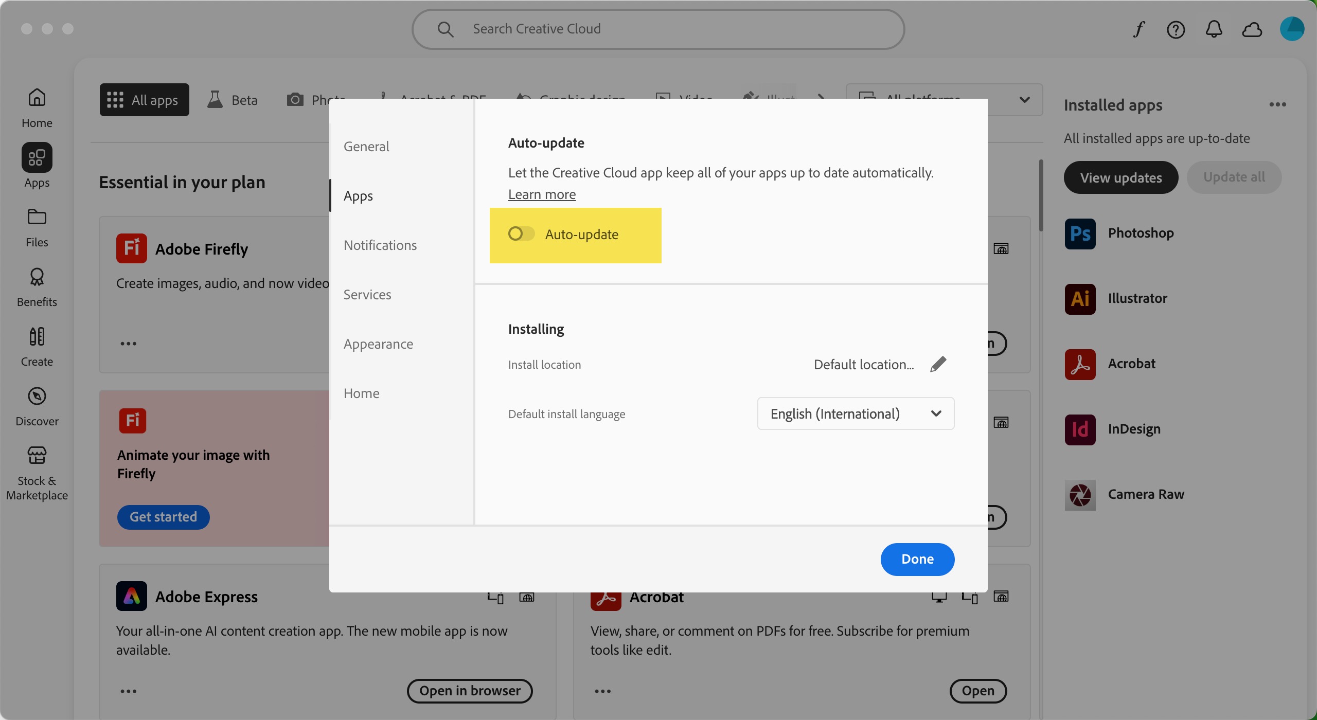The height and width of the screenshot is (720, 1317).
Task: Open InDesign from Installed apps
Action: pyautogui.click(x=1113, y=429)
